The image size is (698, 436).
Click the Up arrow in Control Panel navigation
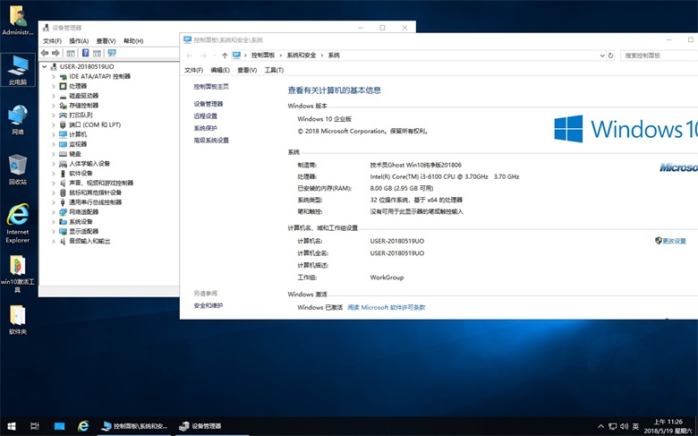pos(224,56)
